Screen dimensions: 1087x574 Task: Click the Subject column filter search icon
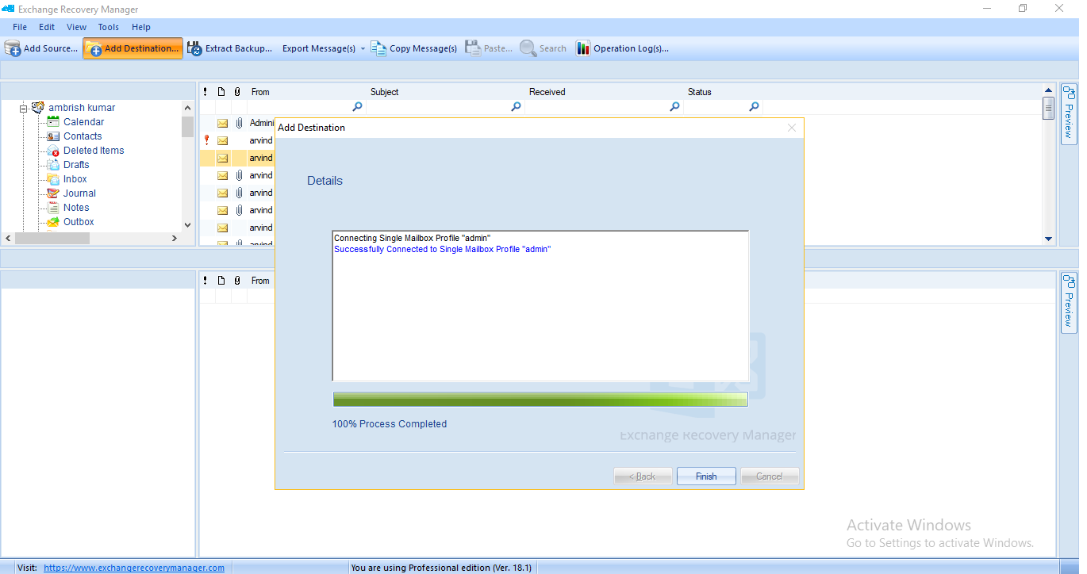516,106
